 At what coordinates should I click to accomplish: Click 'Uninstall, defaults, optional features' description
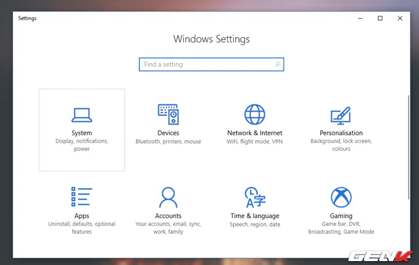coord(82,228)
